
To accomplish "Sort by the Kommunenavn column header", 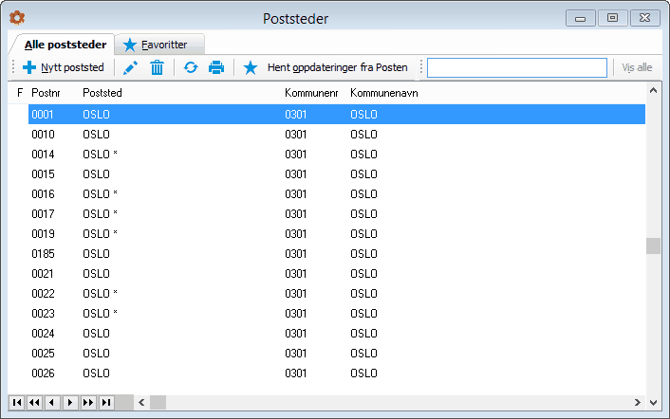I will (383, 93).
